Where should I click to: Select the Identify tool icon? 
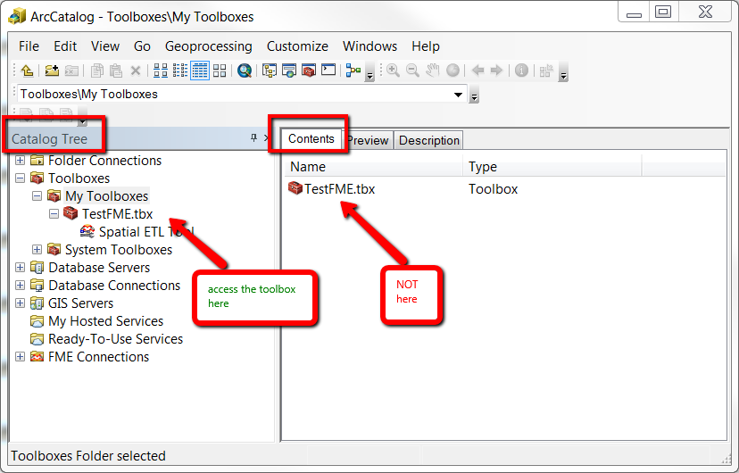coord(521,71)
